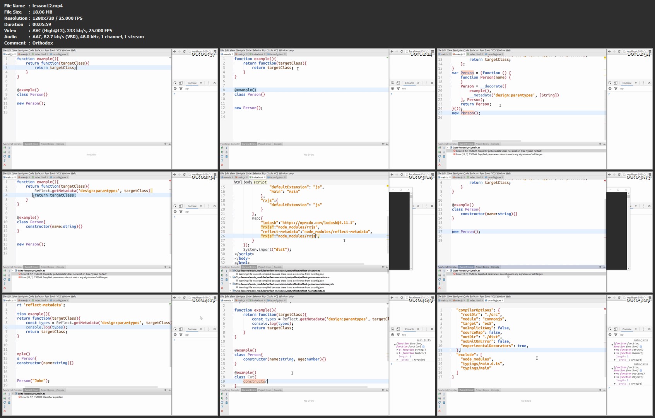655x418 pixels.
Task: Open Project Errors tab in 00:00:37 frame
Action: pos(47,144)
